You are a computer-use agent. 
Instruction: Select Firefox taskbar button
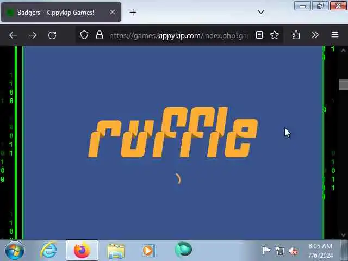click(x=82, y=250)
